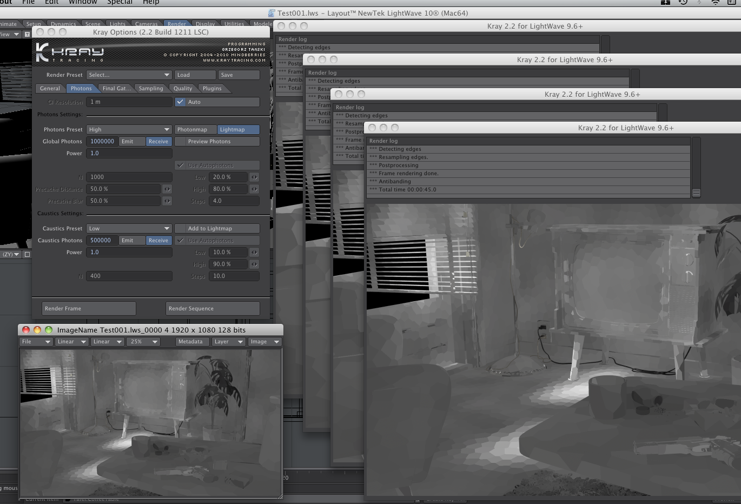Click the Precache Distance stepper arrows

click(167, 189)
